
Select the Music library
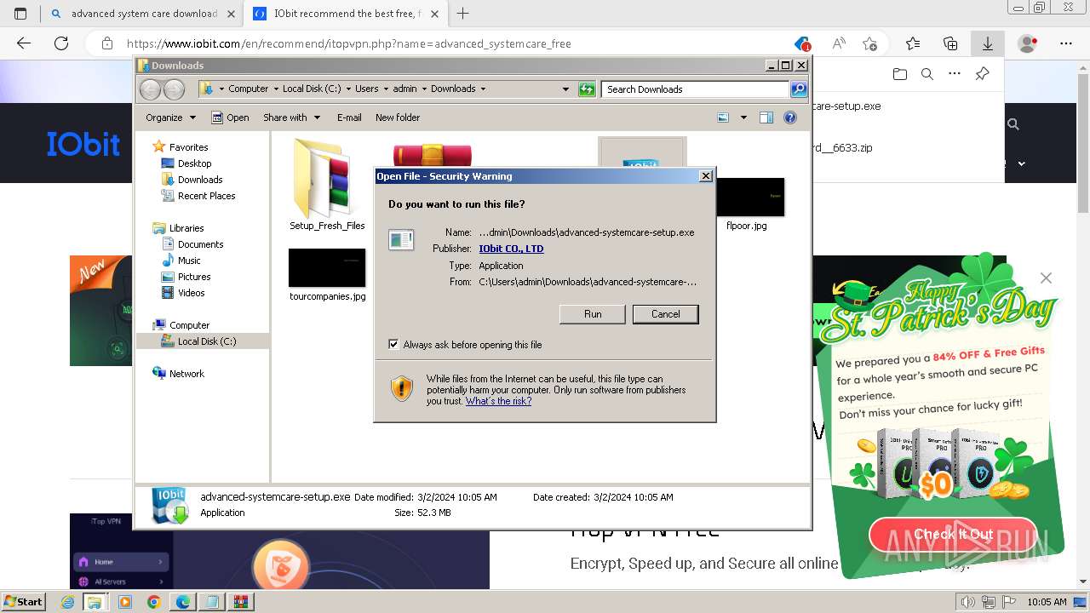point(189,261)
